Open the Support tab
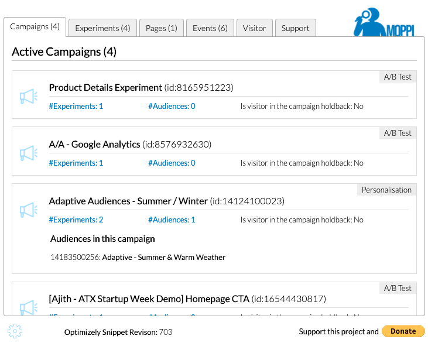 (x=296, y=28)
